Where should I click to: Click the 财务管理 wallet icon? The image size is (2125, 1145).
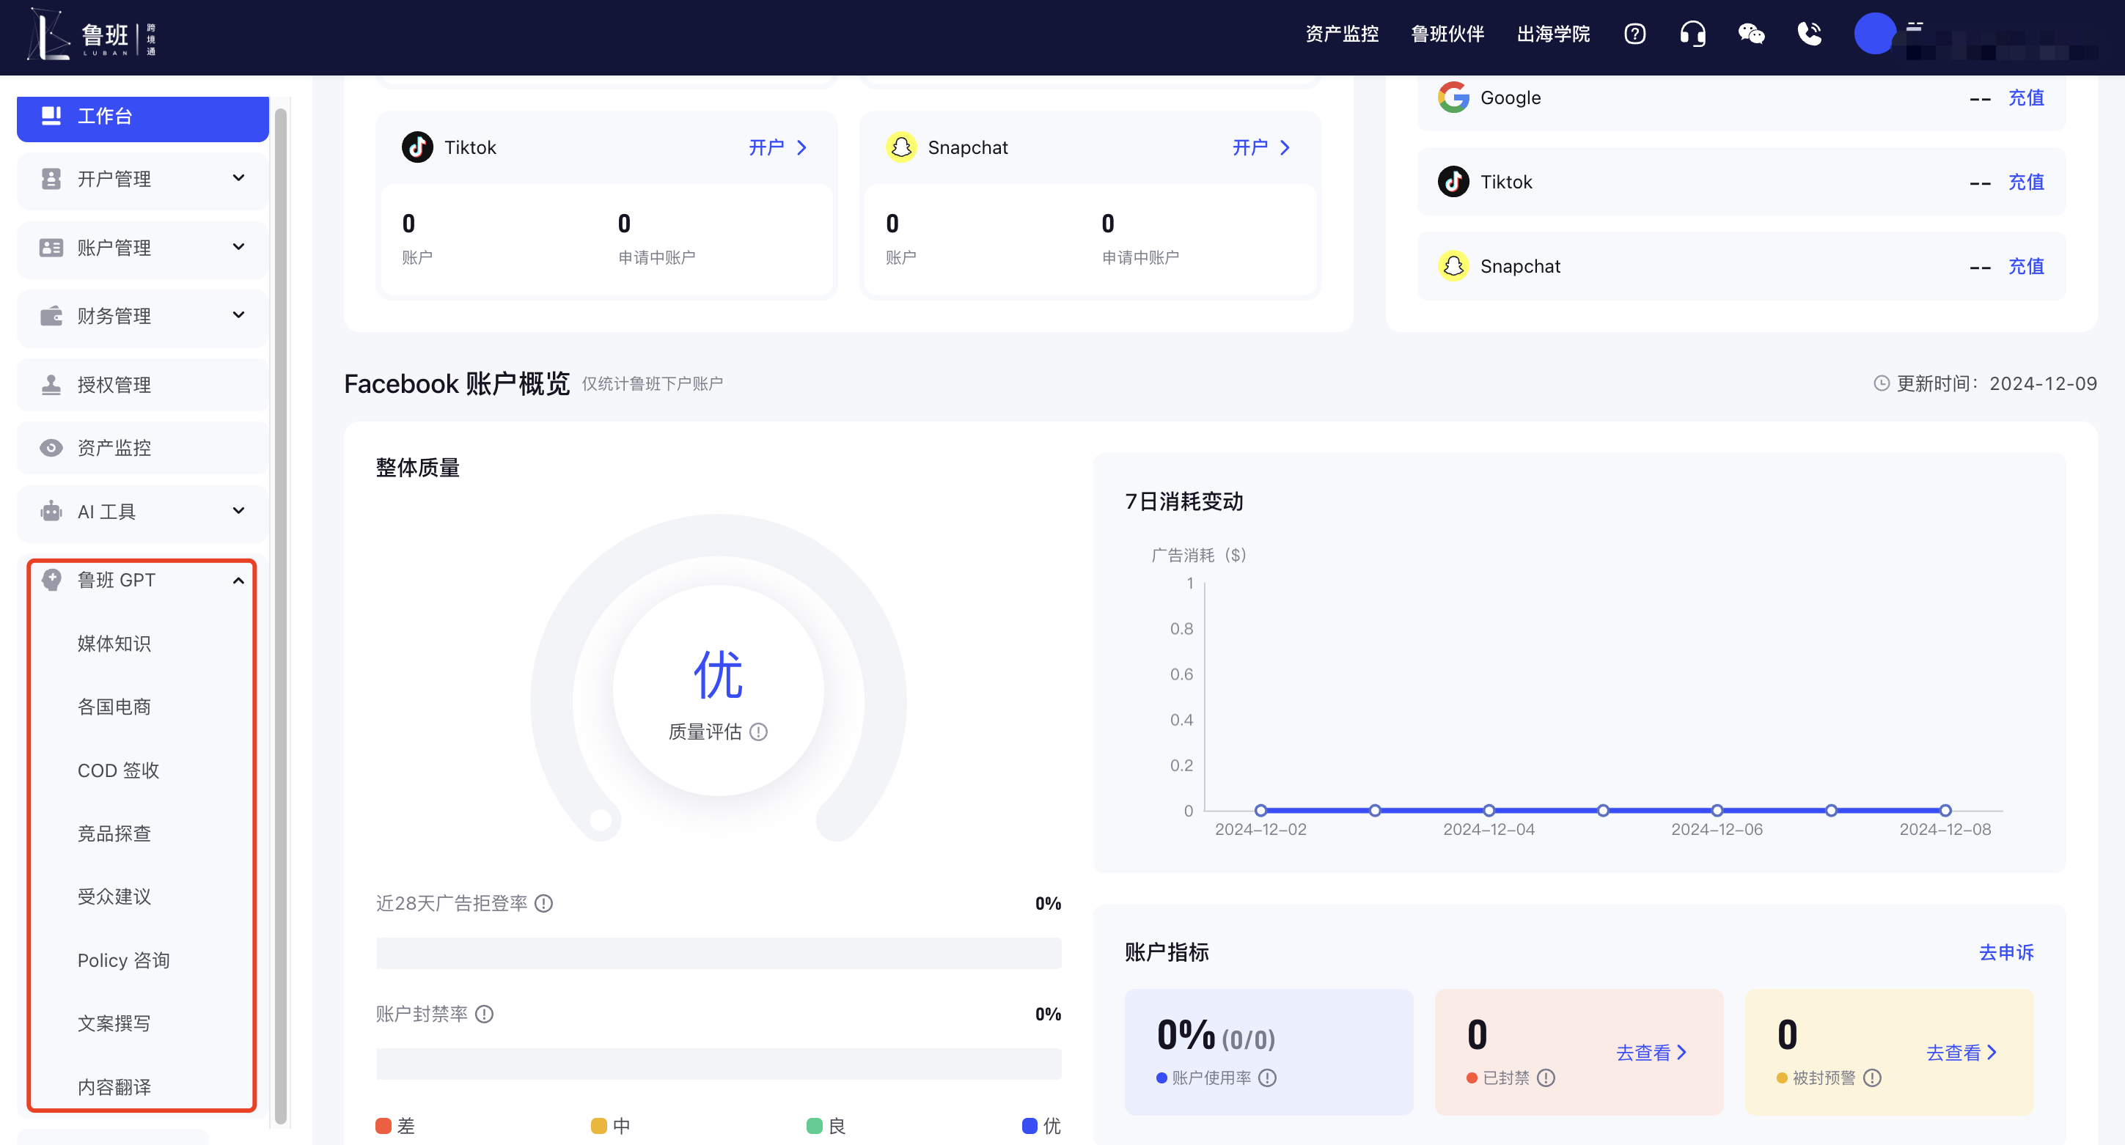coord(51,316)
